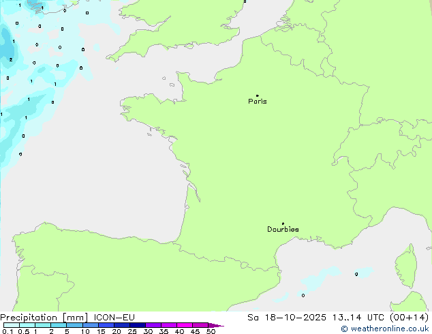Click the arrow tip ending the legend bar
This screenshot has height=334, width=432.
[x=221, y=326]
